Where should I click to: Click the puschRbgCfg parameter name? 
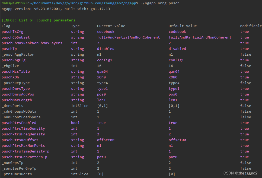14,60
